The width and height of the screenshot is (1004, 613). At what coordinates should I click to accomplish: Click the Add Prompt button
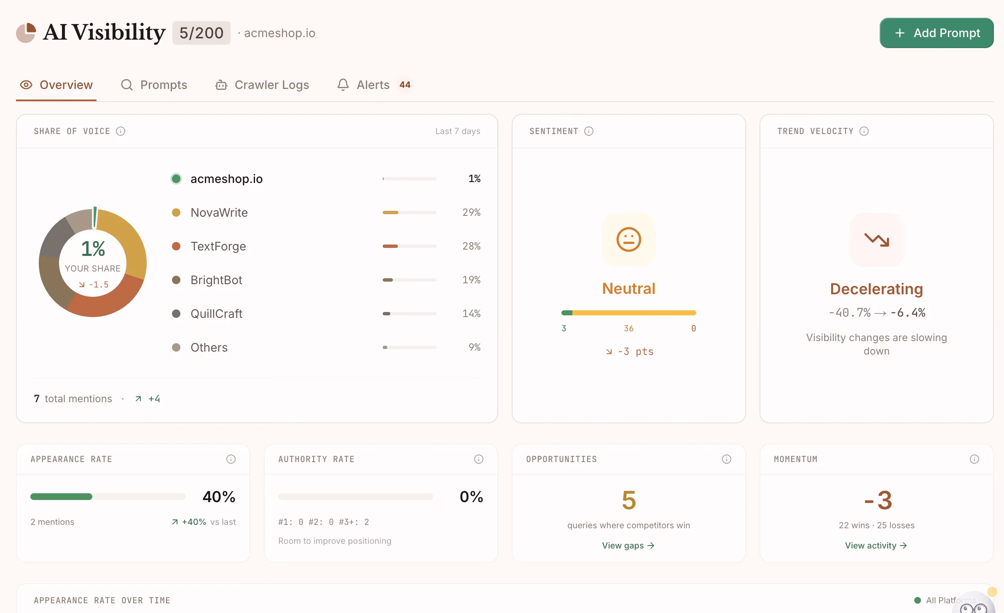pyautogui.click(x=936, y=33)
